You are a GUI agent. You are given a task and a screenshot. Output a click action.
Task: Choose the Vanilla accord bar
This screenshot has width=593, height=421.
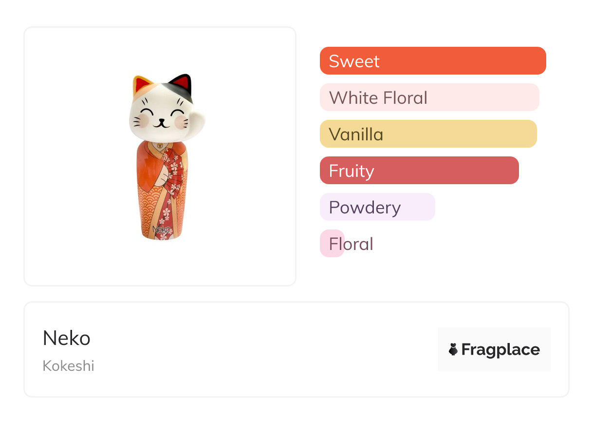(428, 134)
